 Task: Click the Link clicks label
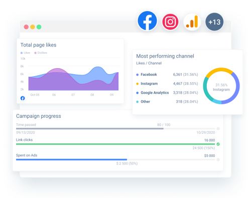click(24, 140)
